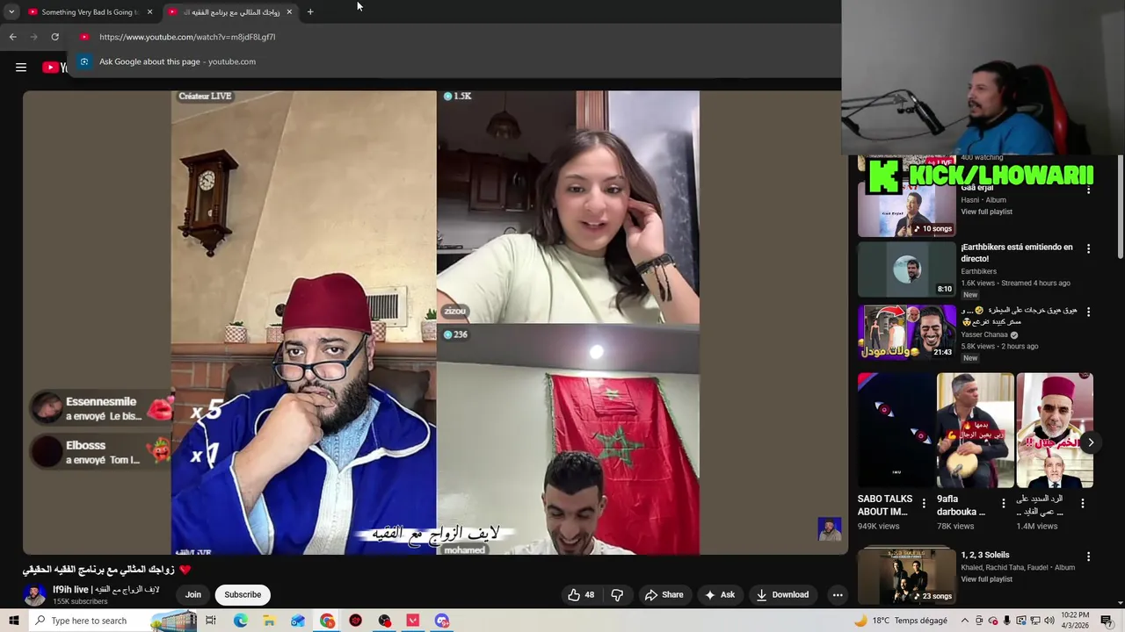Open red-and-black circular app in taskbar
This screenshot has height=632, width=1125.
point(356,621)
